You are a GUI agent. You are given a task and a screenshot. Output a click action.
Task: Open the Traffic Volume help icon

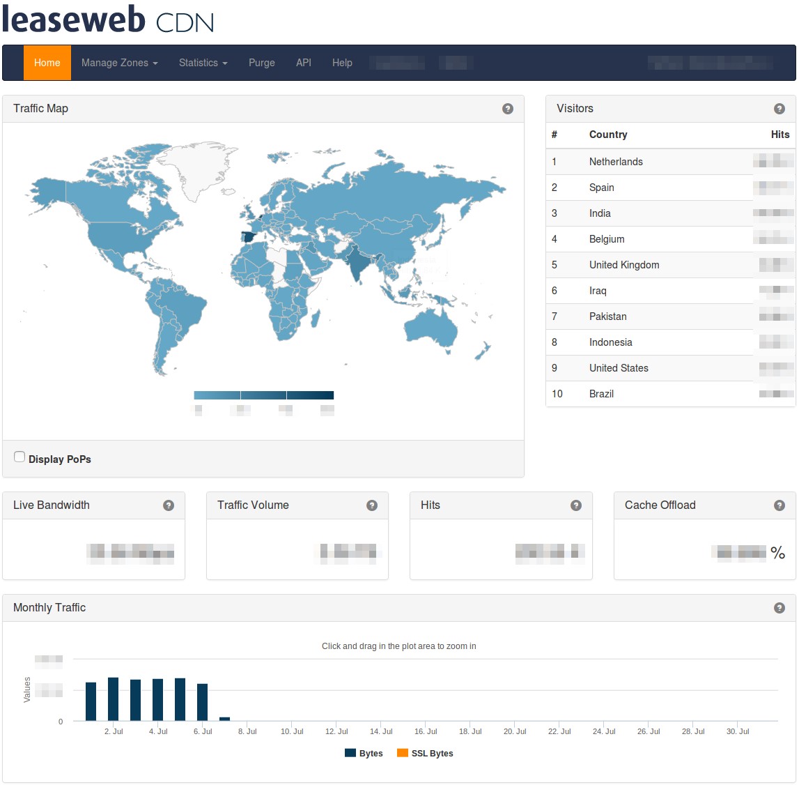pyautogui.click(x=372, y=505)
